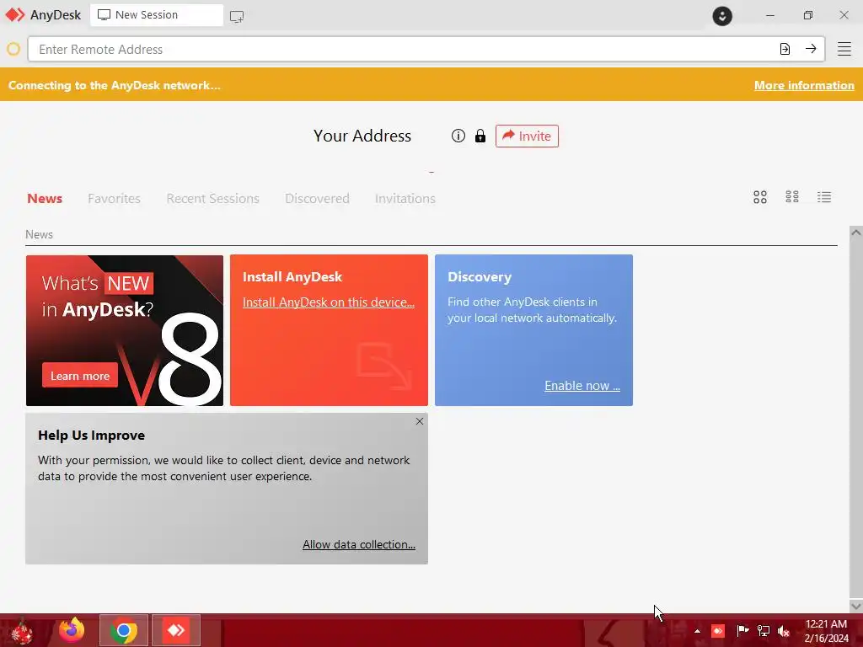
Task: Click the What's NEW in AnyDesk tile
Action: pyautogui.click(x=125, y=330)
